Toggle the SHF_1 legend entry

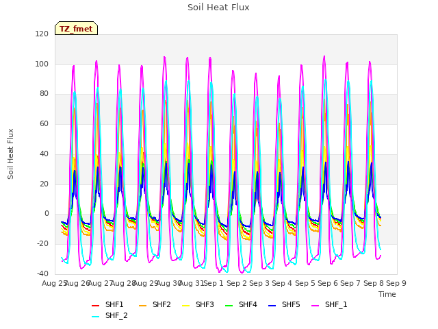pyautogui.click(x=329, y=304)
